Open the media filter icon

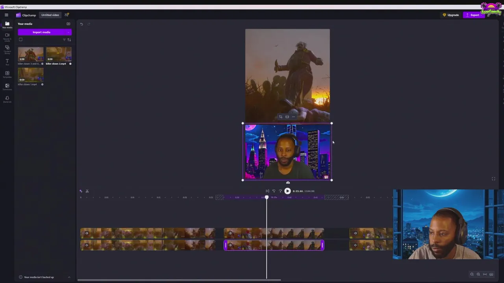click(64, 40)
